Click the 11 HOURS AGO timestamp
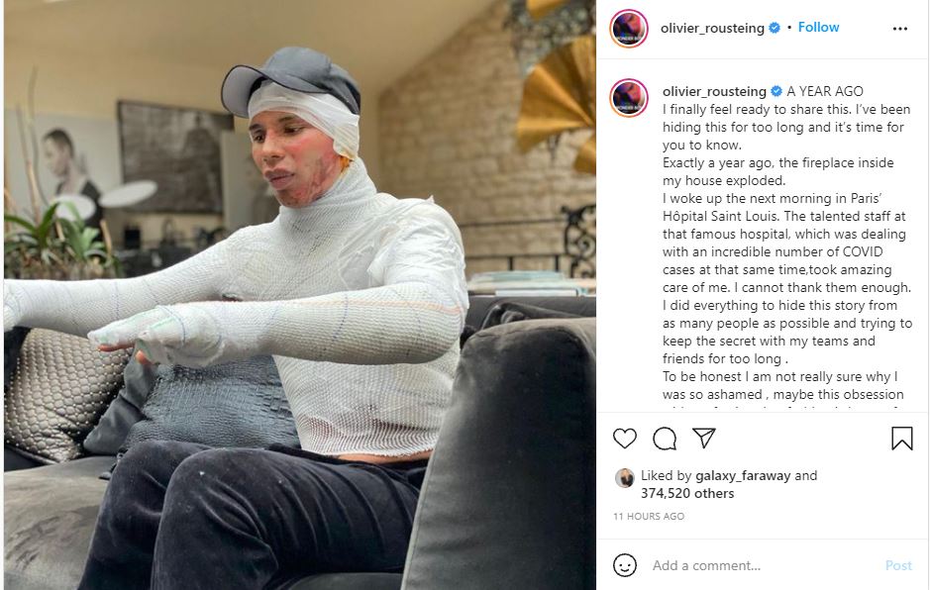Screen dimensions: 930x590 click(x=649, y=517)
